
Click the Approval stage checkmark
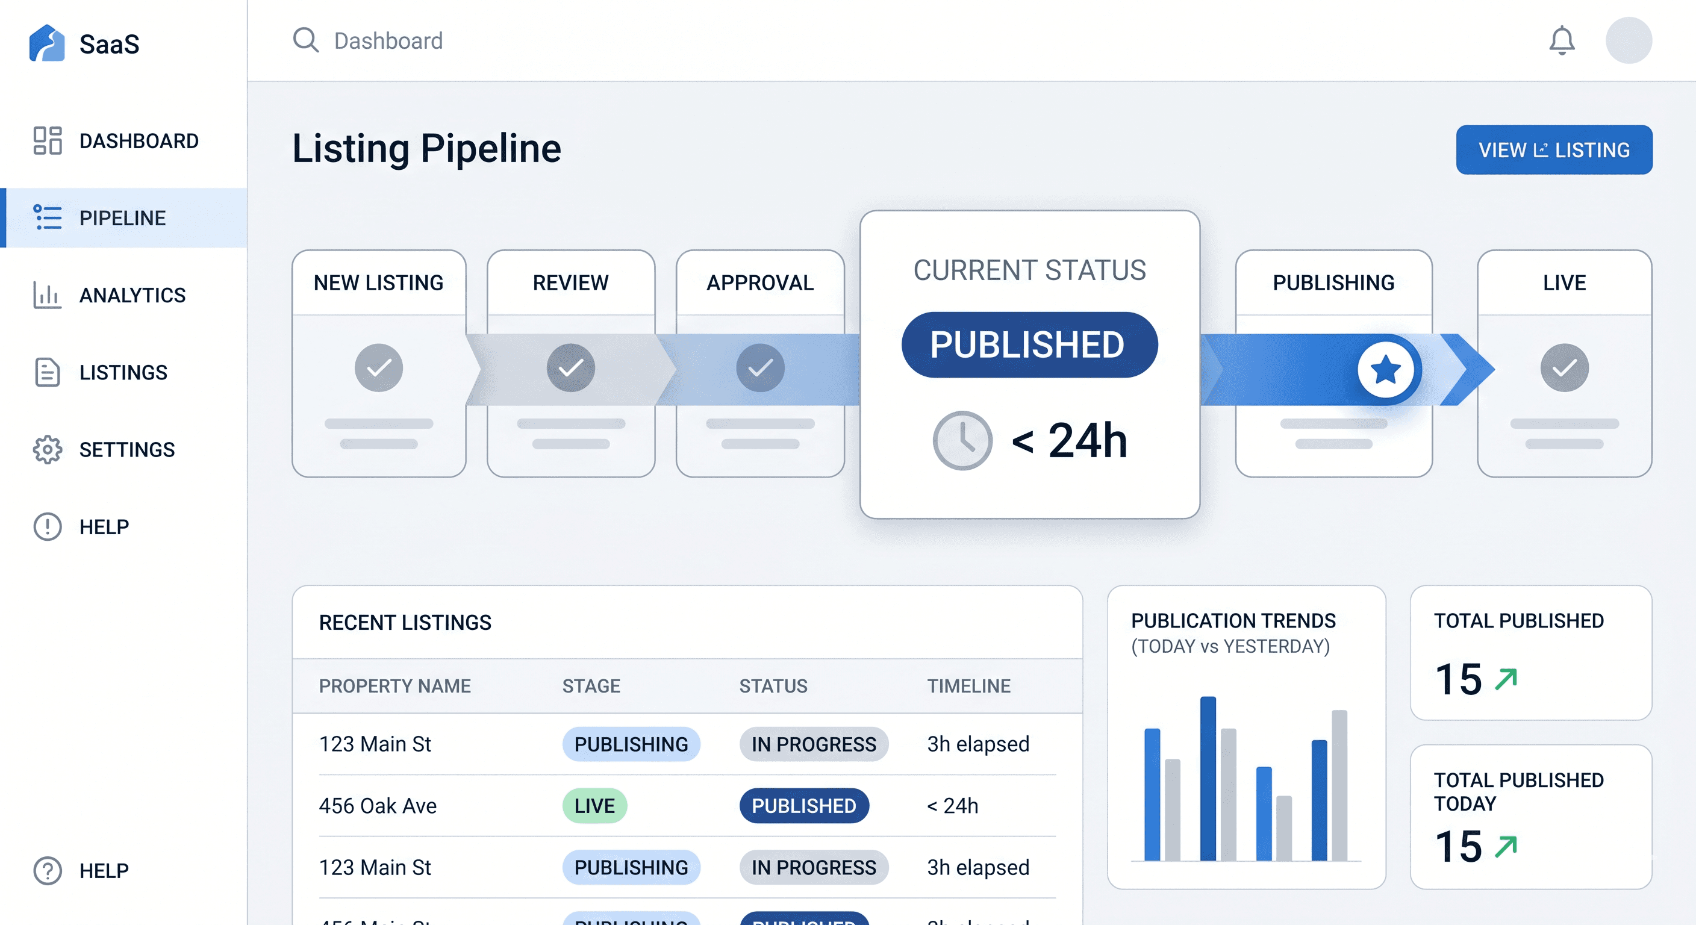click(x=761, y=368)
